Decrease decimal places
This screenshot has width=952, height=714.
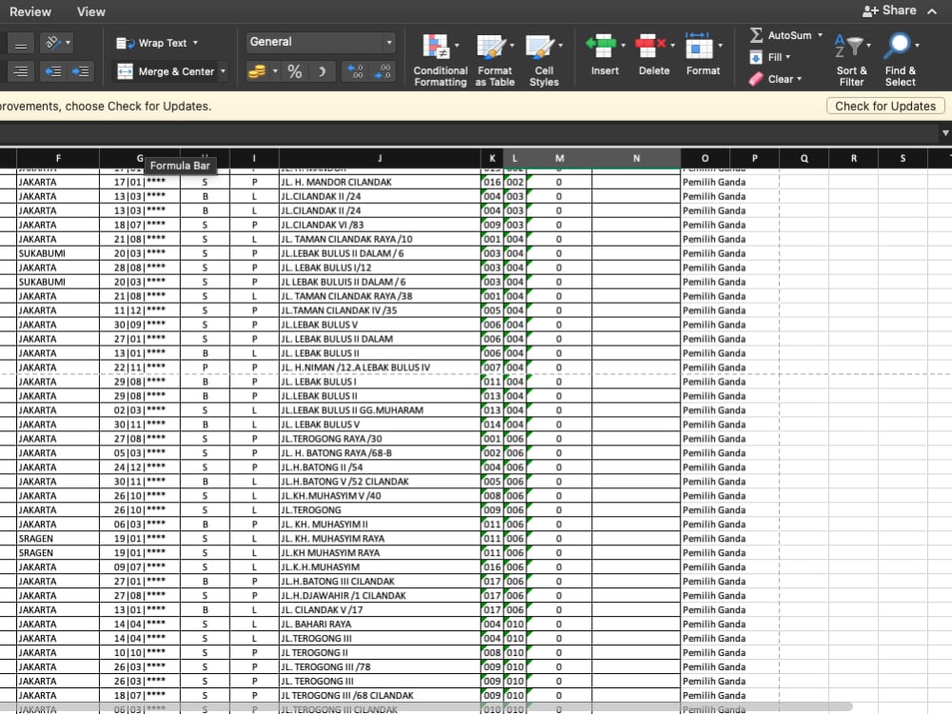[x=384, y=71]
